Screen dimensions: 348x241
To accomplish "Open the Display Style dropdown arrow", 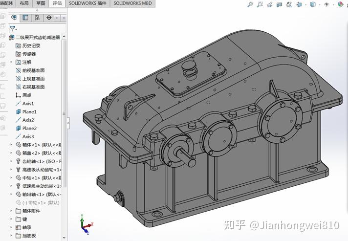I will click(319, 5).
